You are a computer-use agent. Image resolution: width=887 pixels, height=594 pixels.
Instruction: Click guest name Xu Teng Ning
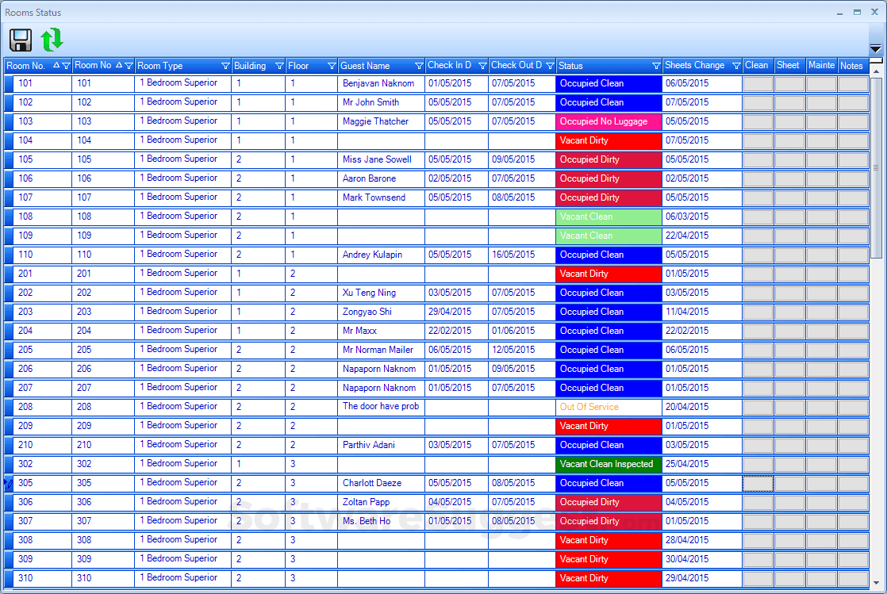click(369, 293)
